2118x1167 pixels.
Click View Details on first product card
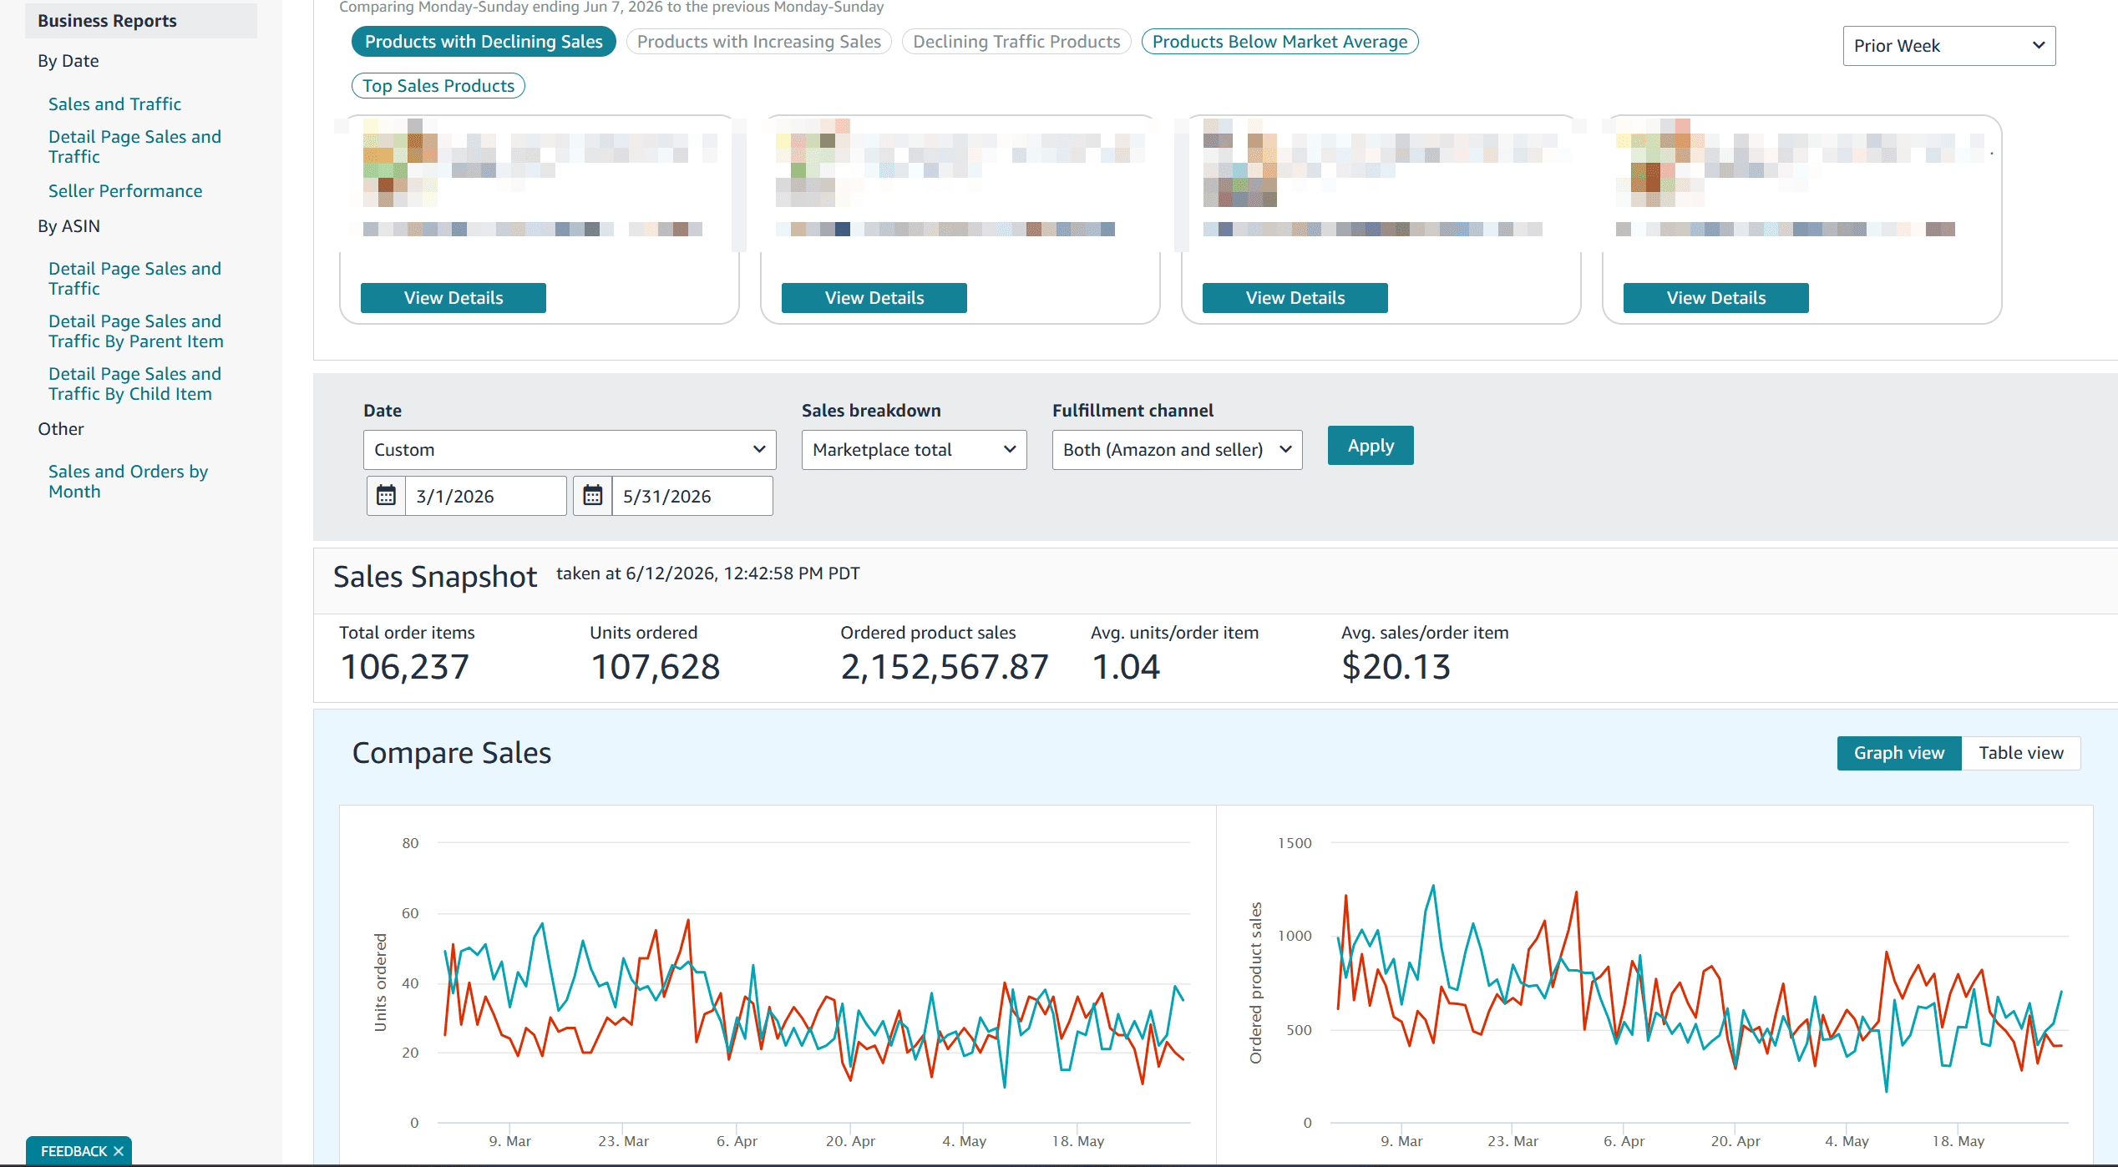[453, 298]
